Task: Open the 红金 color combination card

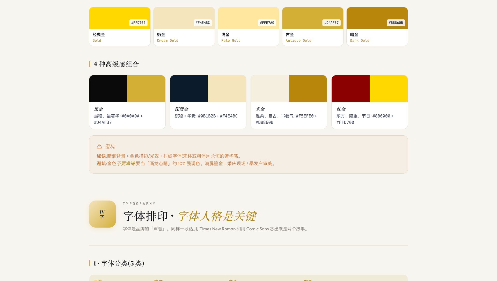Action: coord(370,102)
